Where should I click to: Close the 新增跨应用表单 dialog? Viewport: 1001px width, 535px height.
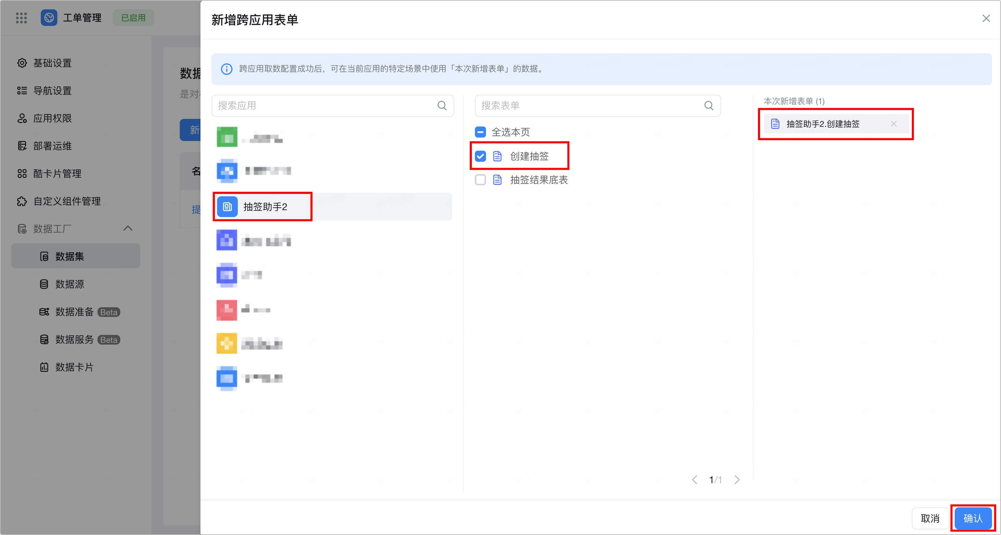coord(986,19)
